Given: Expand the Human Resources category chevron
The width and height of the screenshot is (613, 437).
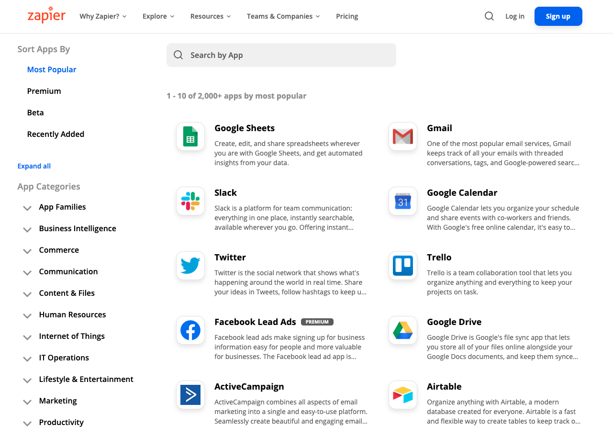Looking at the screenshot, I should [x=27, y=315].
